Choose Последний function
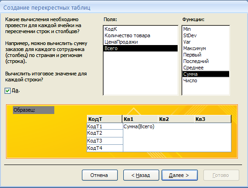248x188 pixels. tap(206, 61)
